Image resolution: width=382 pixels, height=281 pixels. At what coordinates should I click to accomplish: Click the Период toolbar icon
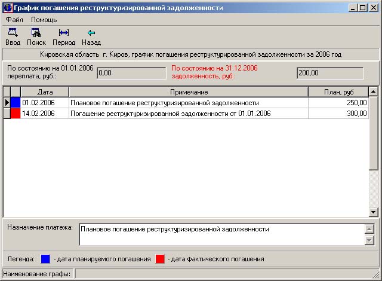tap(64, 33)
